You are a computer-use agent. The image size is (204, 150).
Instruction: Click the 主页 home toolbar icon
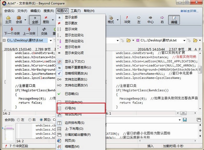coord(8,20)
